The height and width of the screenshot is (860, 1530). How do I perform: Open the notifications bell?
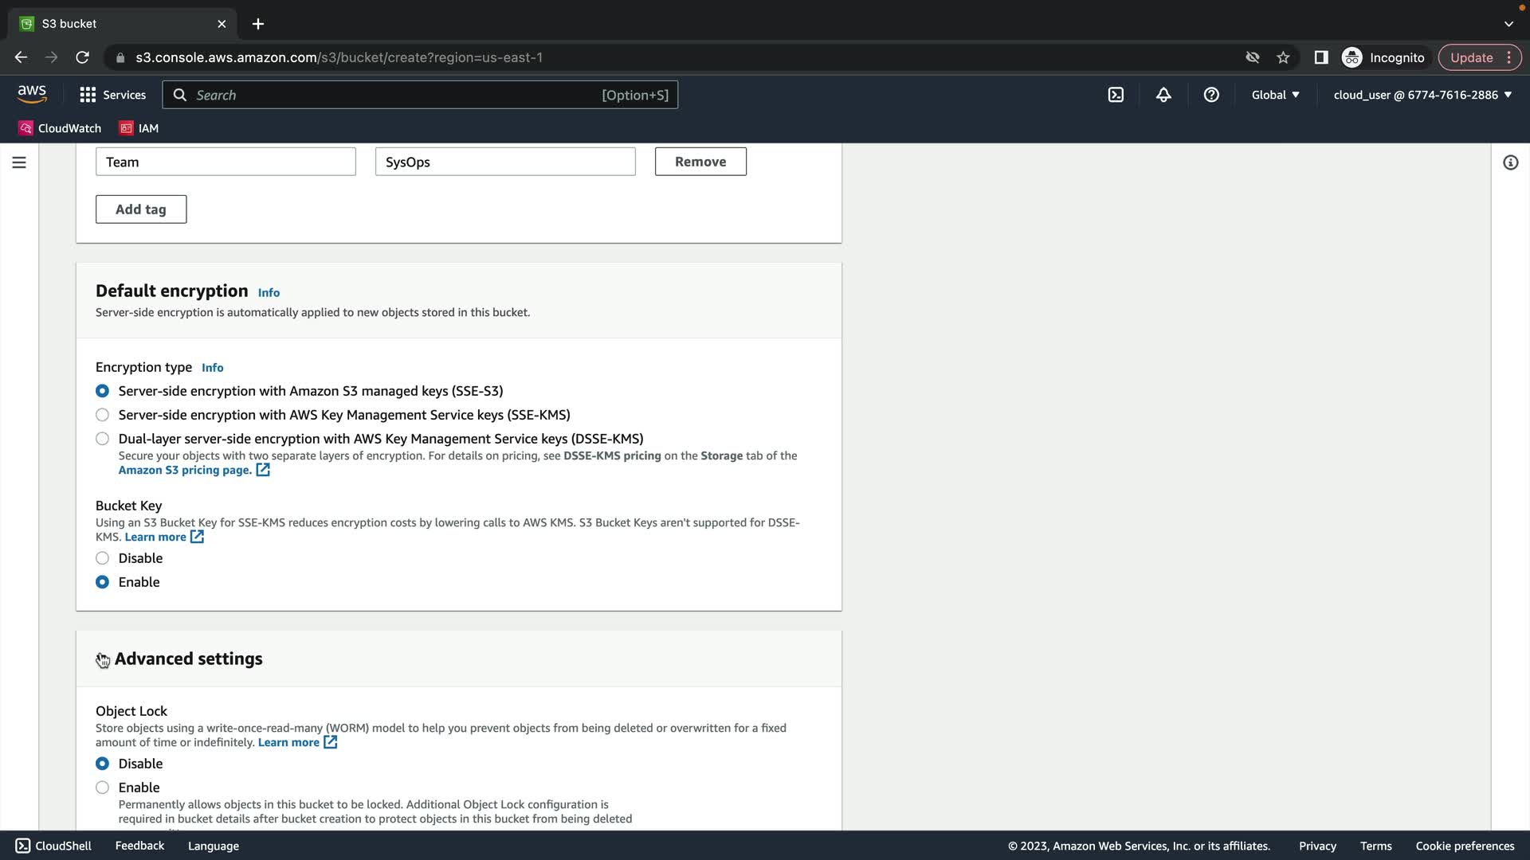(x=1163, y=95)
